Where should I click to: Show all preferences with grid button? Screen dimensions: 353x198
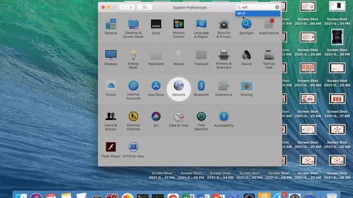(x=145, y=7)
